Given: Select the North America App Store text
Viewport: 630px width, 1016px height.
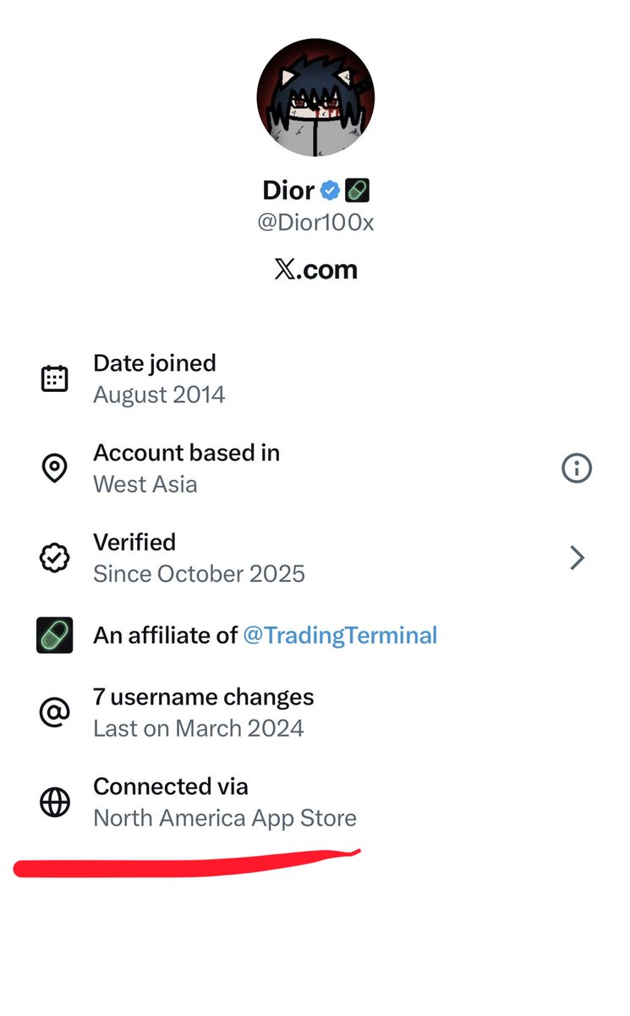Looking at the screenshot, I should coord(225,818).
